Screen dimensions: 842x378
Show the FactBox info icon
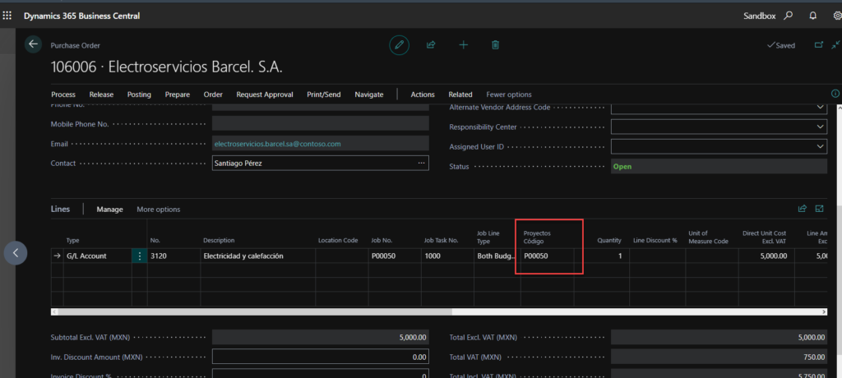[835, 94]
